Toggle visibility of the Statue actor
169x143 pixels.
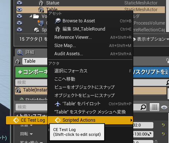click(x=19, y=3)
